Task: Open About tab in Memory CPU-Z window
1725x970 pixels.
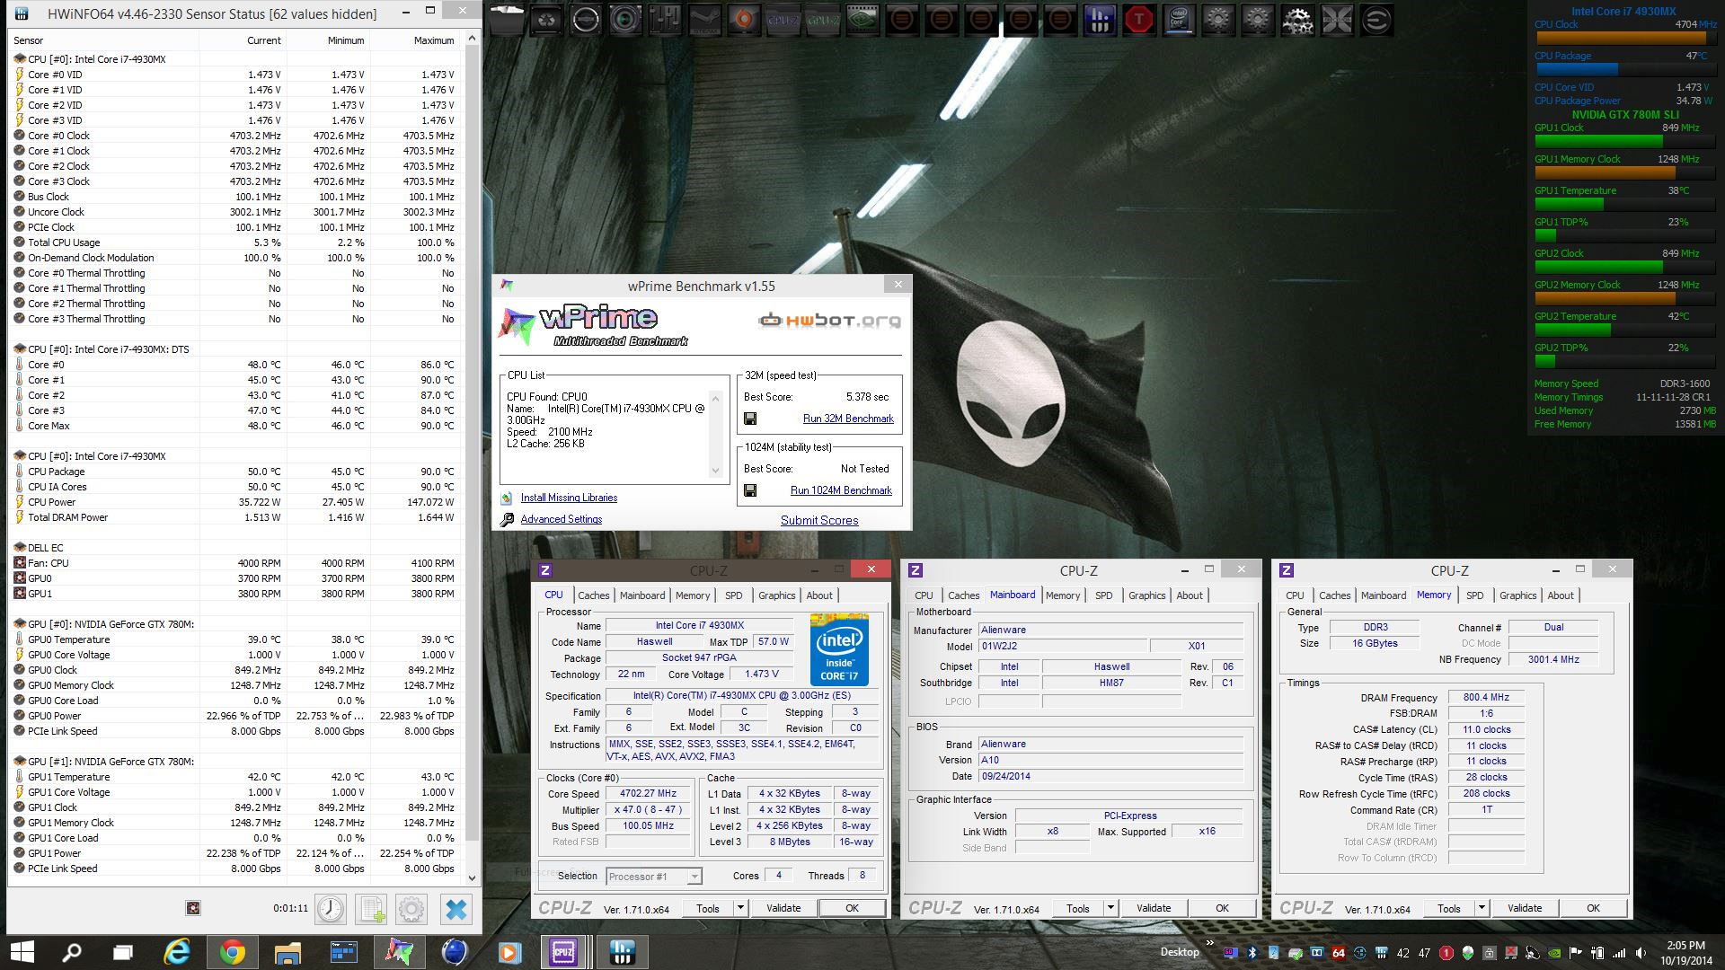Action: 1561,595
